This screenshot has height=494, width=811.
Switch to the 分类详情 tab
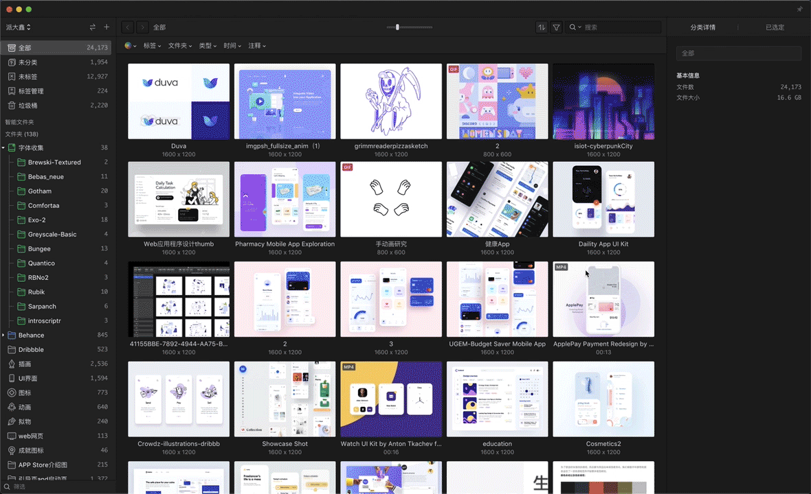point(702,27)
